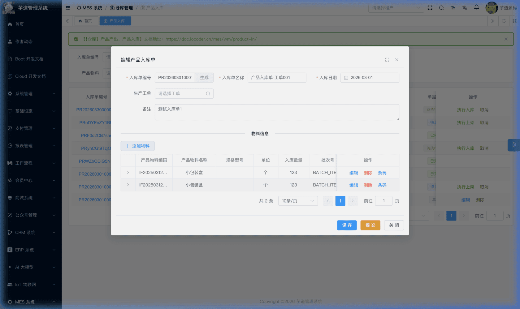Open the settings gear on the right edge

[513, 145]
